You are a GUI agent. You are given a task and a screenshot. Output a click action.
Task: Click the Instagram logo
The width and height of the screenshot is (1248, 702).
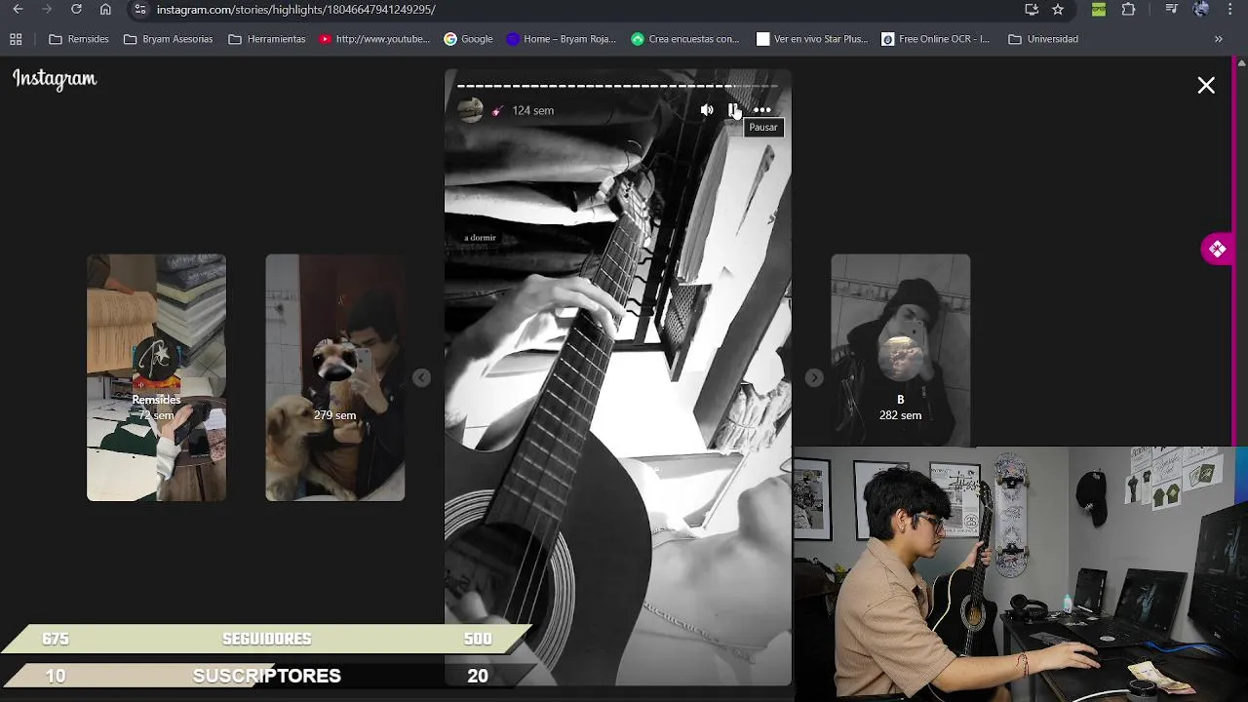pyautogui.click(x=55, y=79)
